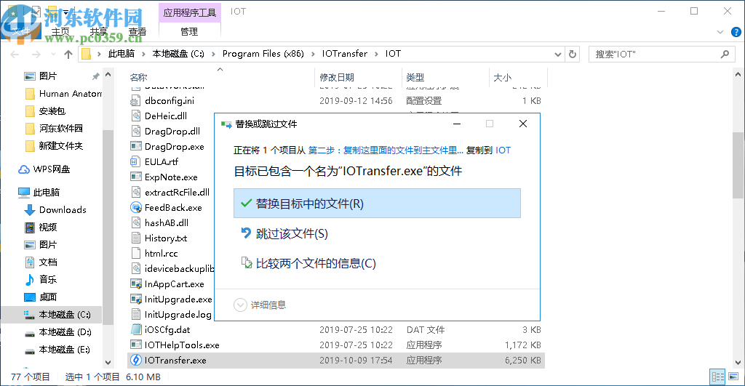Expand chevron after Program Files (x86) breadcrumb
Image resolution: width=745 pixels, height=386 pixels.
[x=313, y=54]
